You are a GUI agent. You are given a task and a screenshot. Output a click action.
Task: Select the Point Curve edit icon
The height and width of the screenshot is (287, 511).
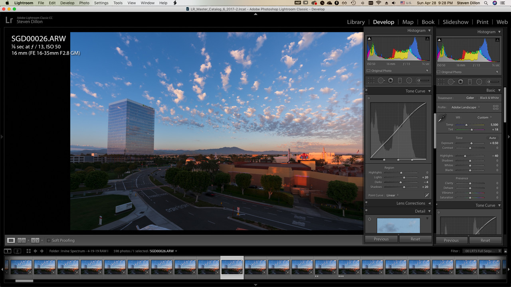click(x=427, y=195)
